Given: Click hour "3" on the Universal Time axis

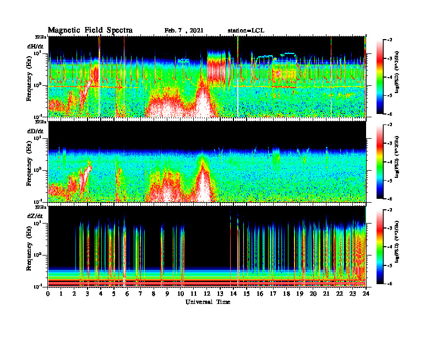Looking at the screenshot, I should click(88, 294).
